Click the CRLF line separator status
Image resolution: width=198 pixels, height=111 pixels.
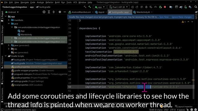166,110
